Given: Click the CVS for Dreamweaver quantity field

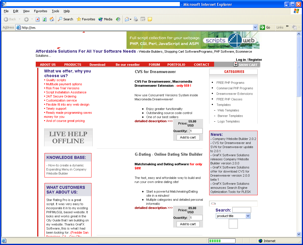Looking at the screenshot, I should tap(196, 131).
